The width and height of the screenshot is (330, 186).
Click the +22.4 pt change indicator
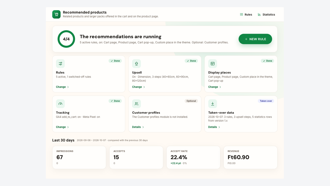point(175,163)
